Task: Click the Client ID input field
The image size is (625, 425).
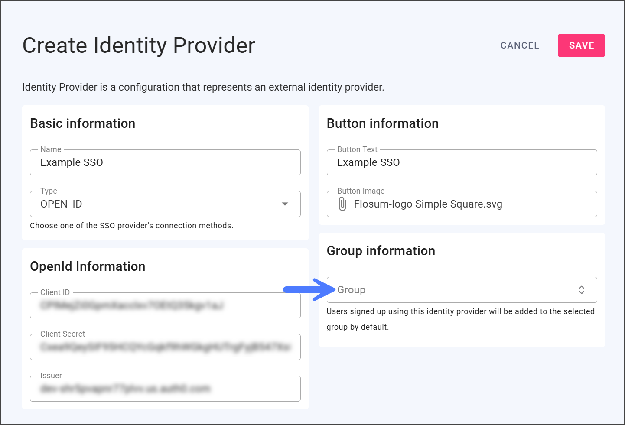Action: coord(165,305)
